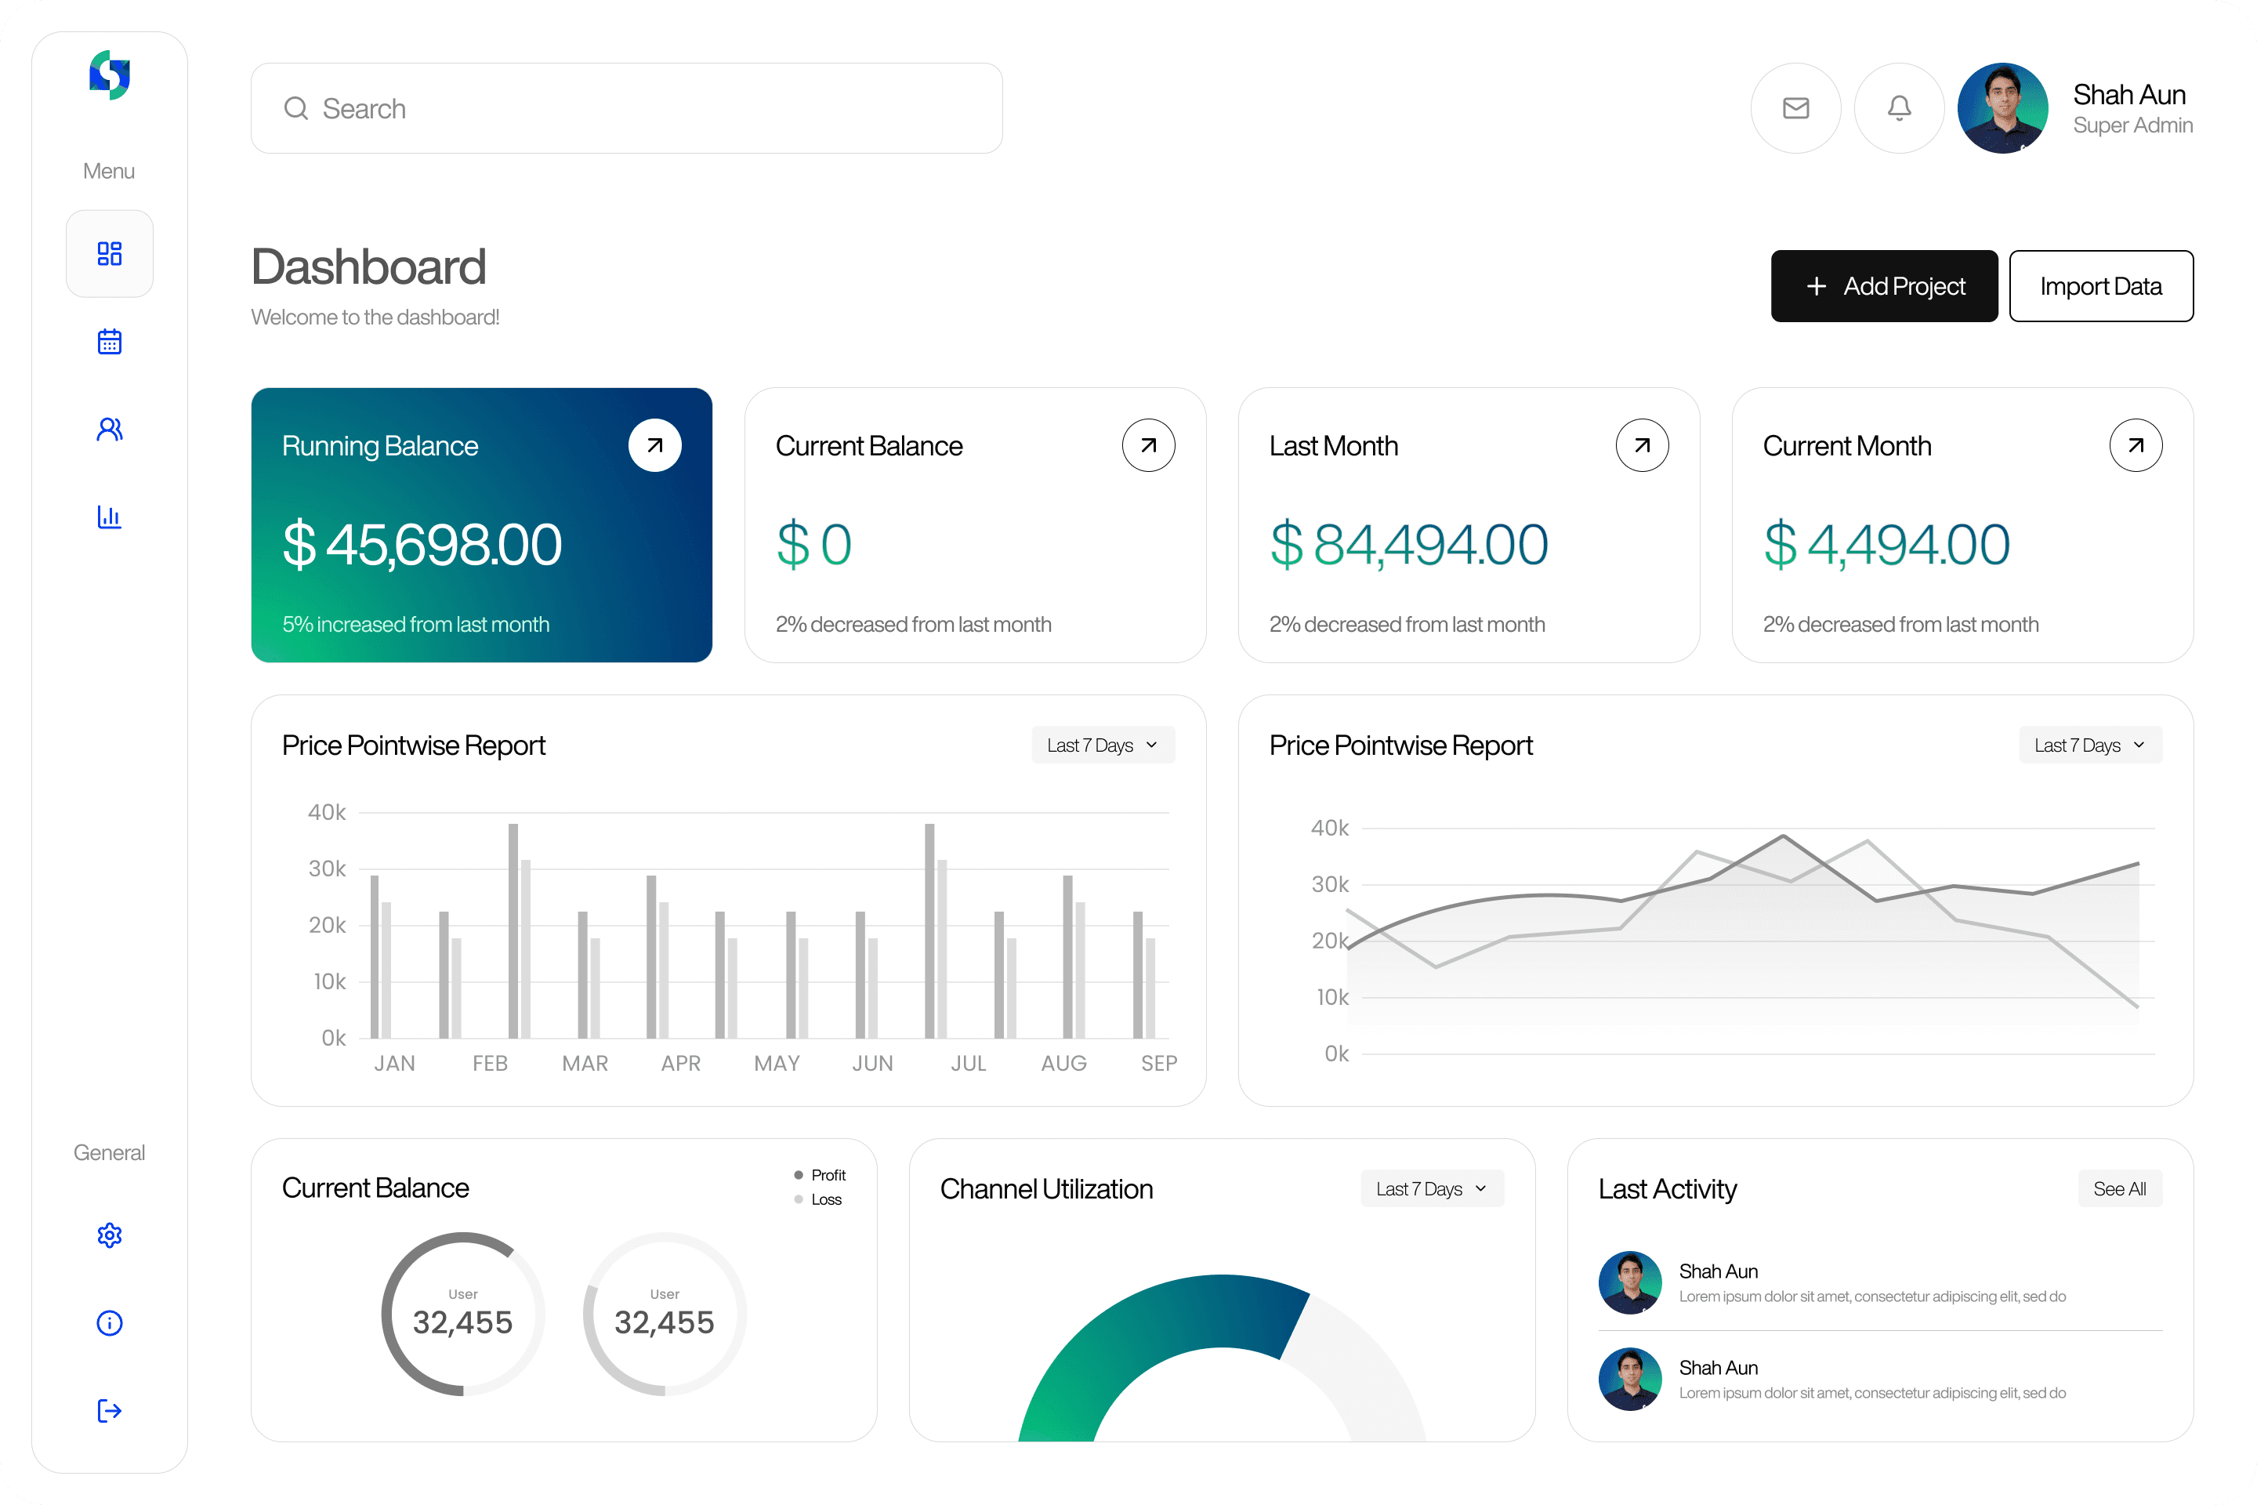Open the bar chart analytics sidebar icon
This screenshot has width=2257, height=1505.
click(x=110, y=517)
